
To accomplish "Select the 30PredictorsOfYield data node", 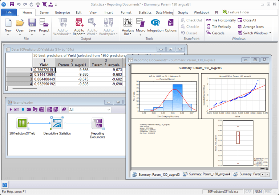I will (22, 123).
